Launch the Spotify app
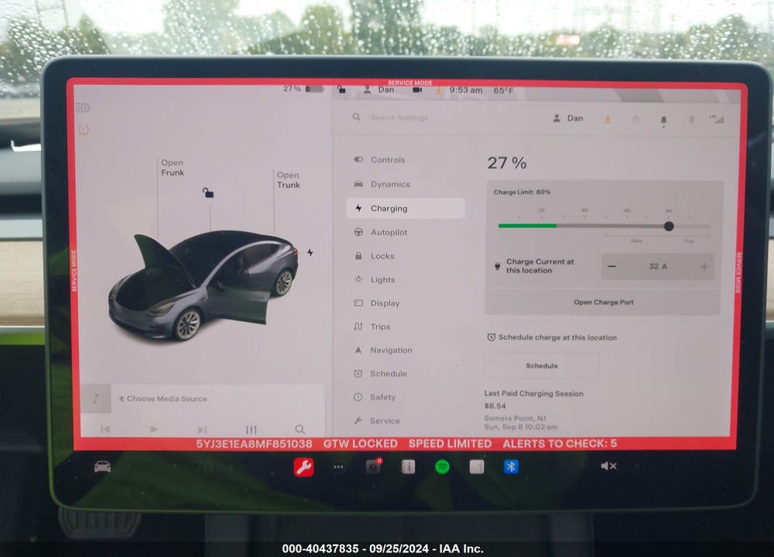Viewport: 774px width, 557px height. tap(442, 466)
